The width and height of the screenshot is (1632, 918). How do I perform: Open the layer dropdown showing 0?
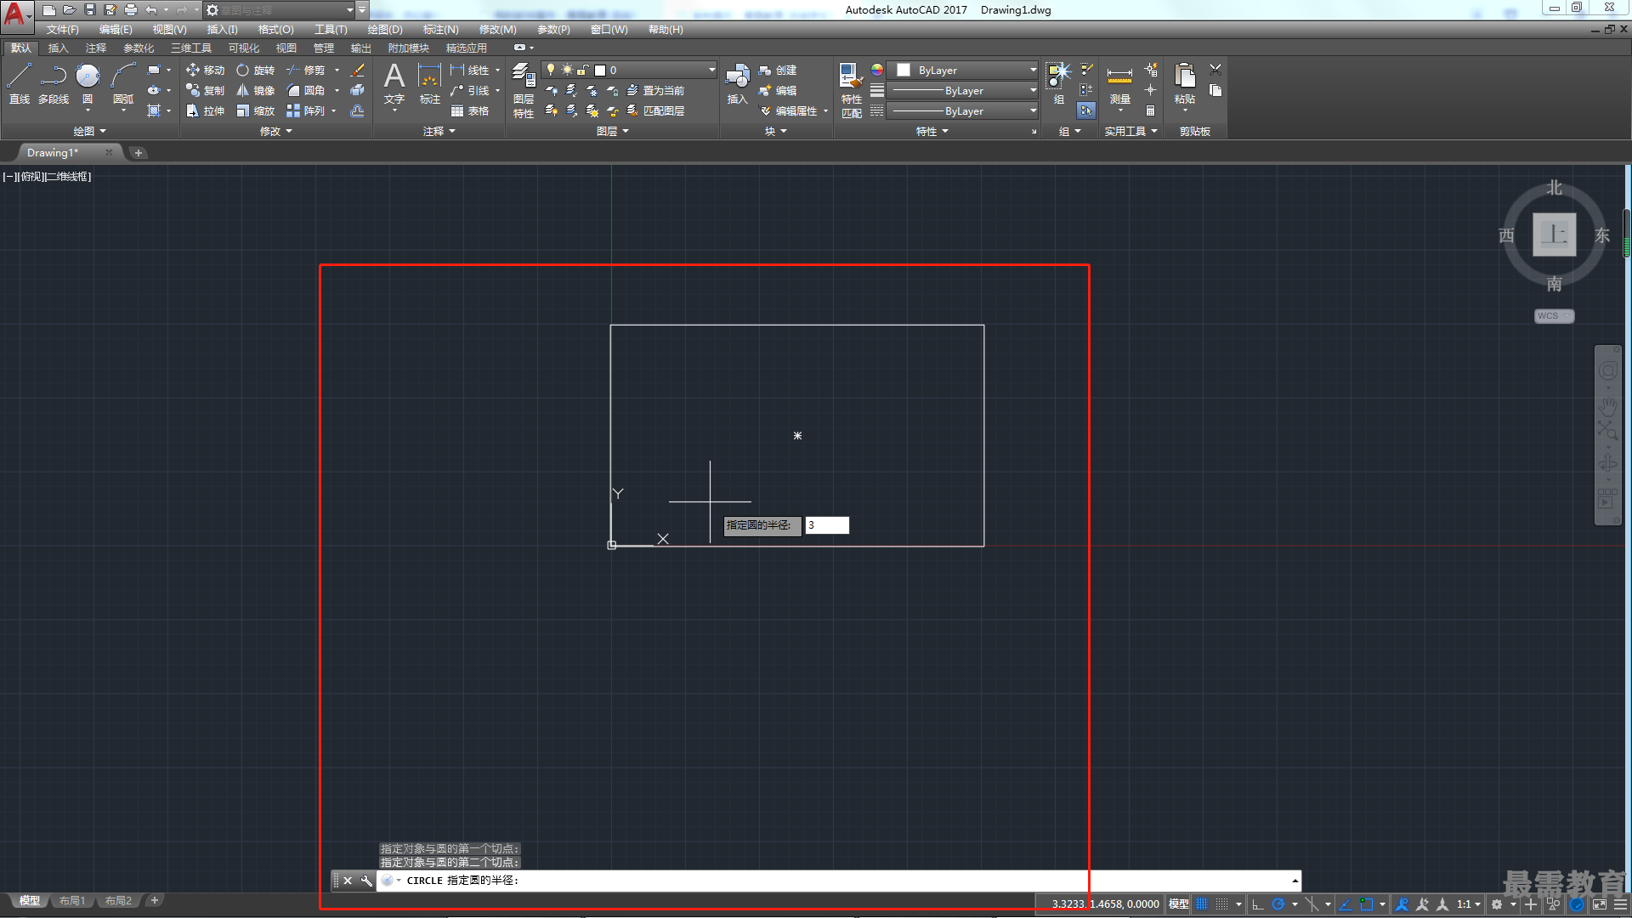click(630, 70)
